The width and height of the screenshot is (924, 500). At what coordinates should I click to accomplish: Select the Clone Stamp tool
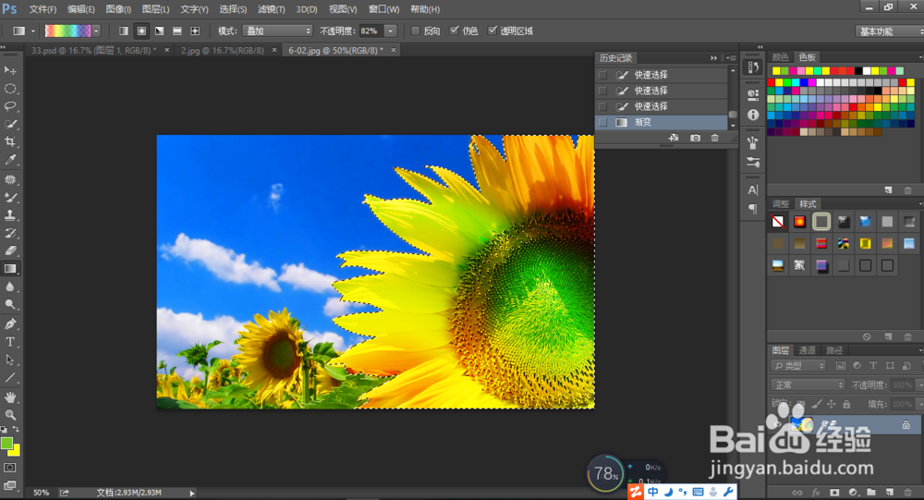point(10,215)
